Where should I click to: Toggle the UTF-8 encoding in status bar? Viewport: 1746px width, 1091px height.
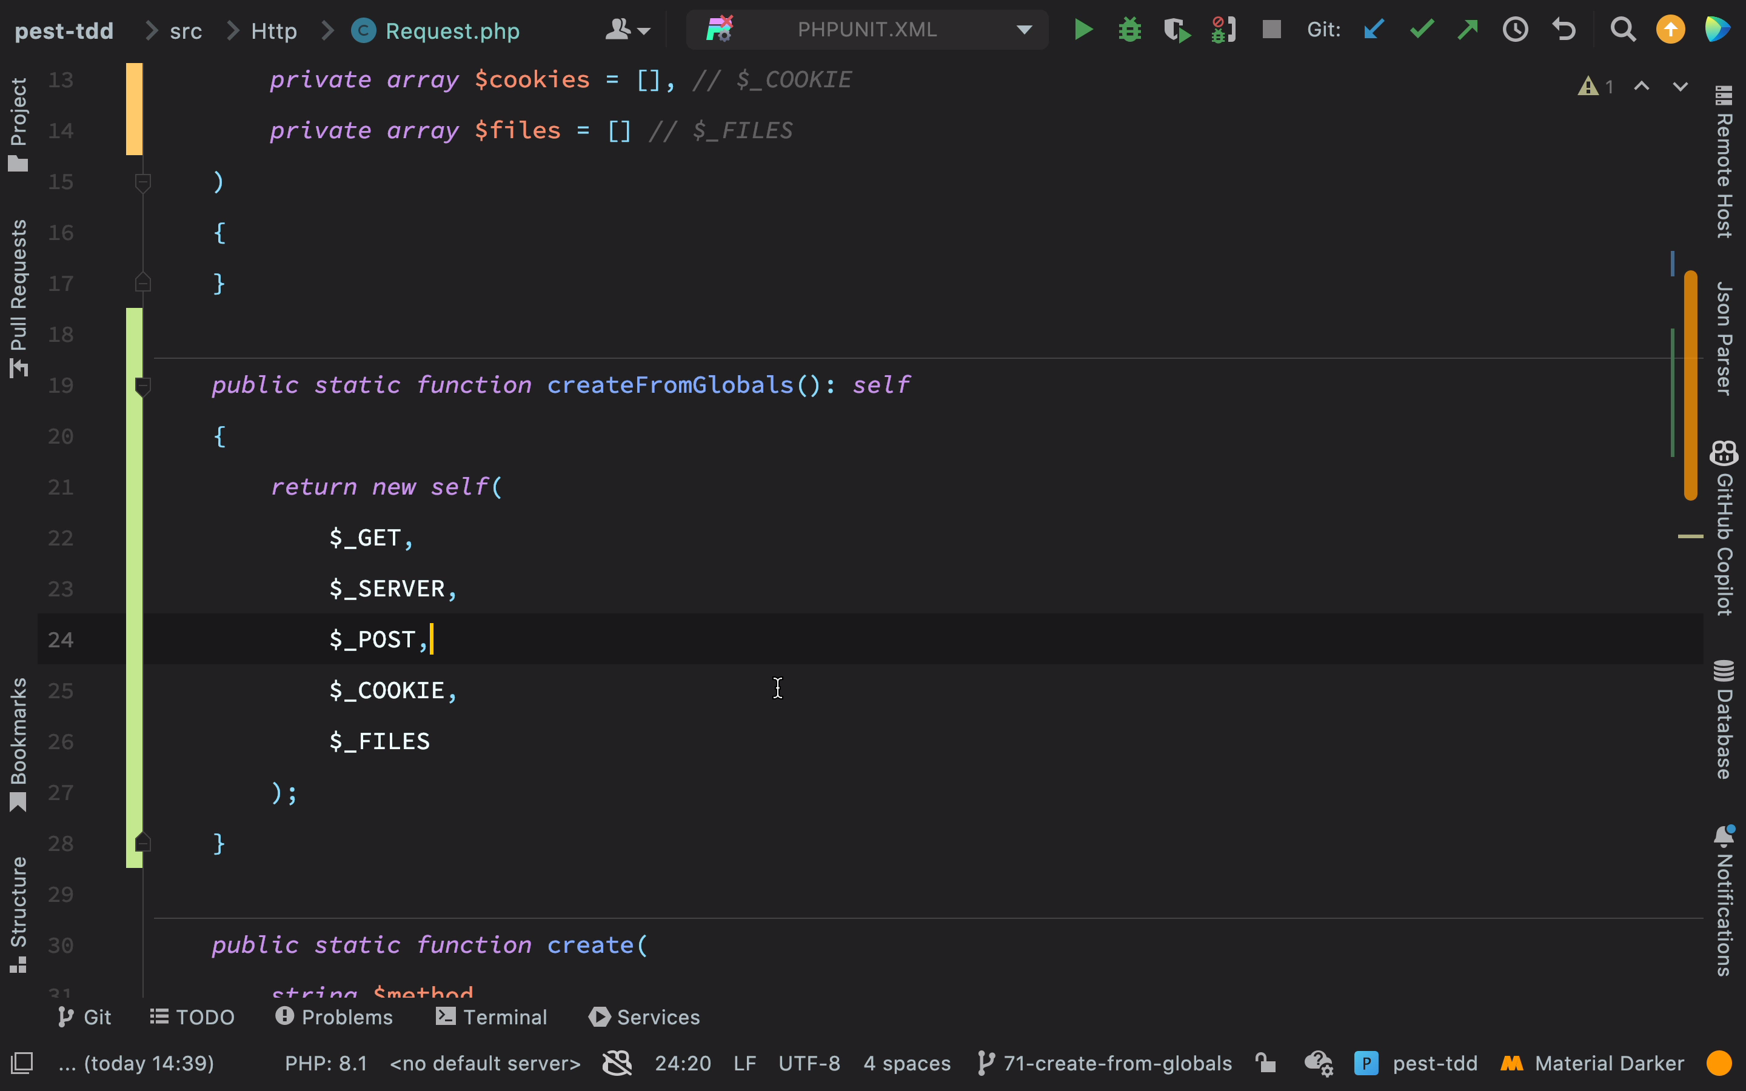(804, 1063)
